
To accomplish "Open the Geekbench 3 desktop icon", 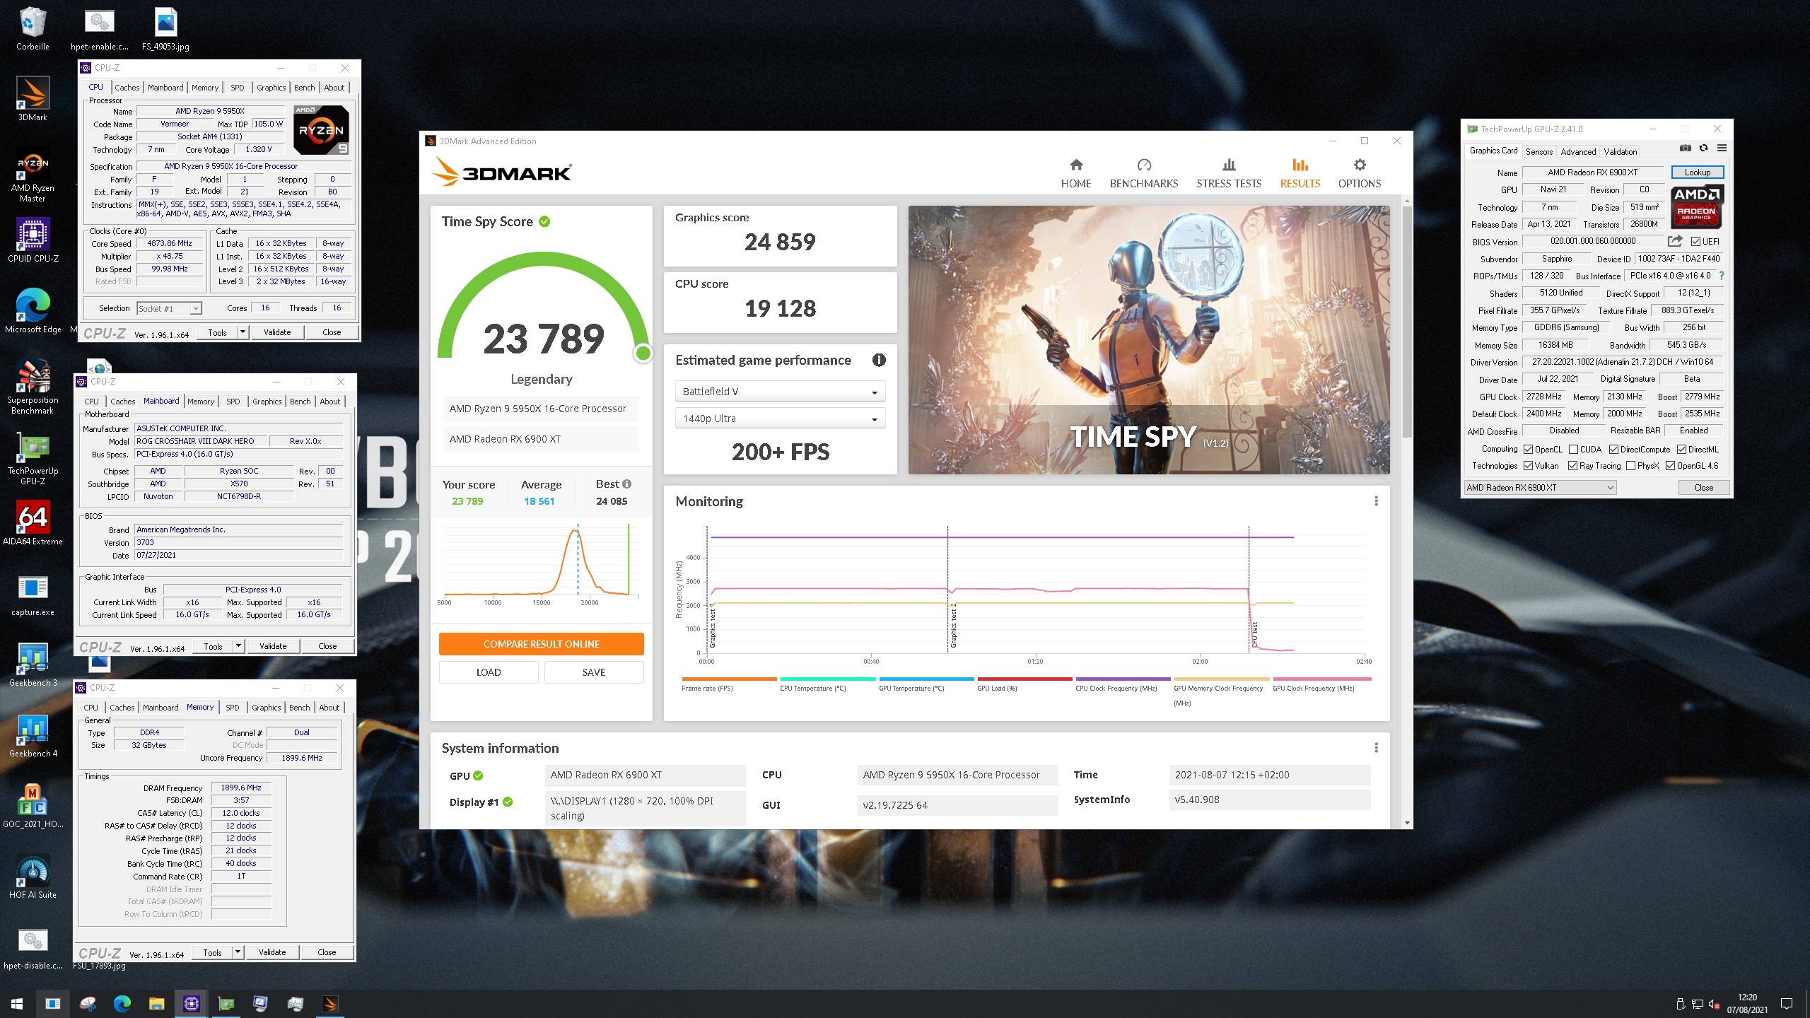I will [33, 665].
